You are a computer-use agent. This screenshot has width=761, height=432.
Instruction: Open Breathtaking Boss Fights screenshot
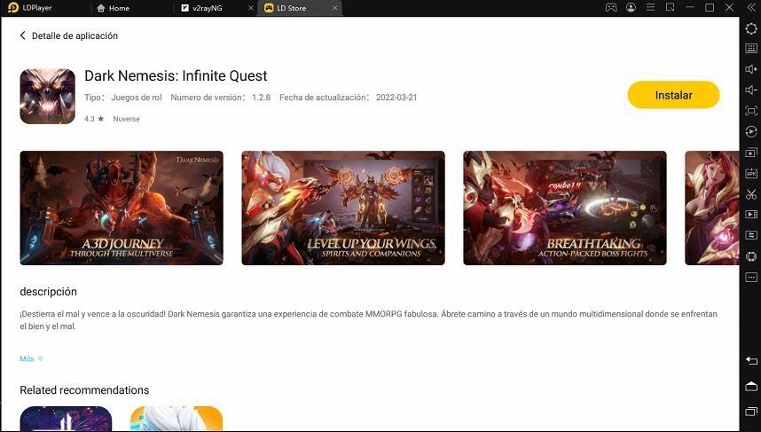(565, 208)
